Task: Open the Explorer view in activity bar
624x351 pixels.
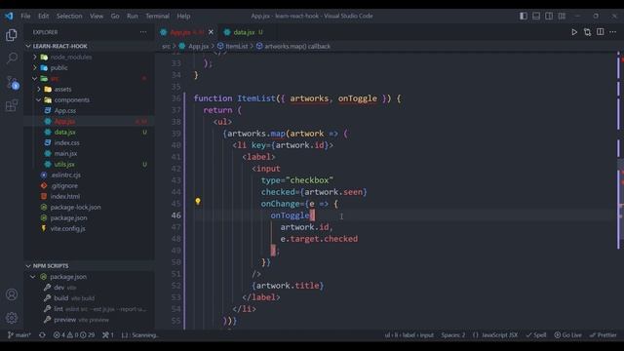Action: click(x=12, y=35)
